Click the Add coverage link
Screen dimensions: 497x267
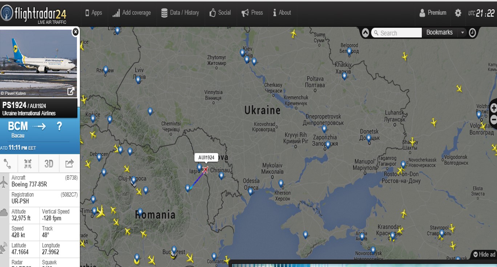tap(132, 13)
